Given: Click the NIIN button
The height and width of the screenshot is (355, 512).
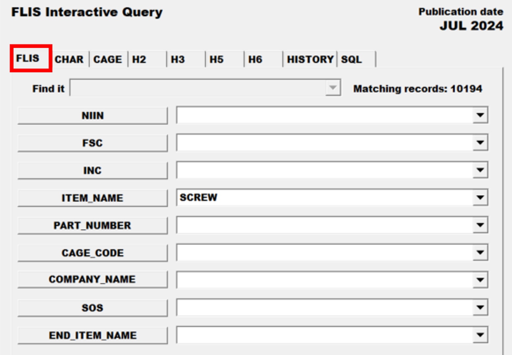Looking at the screenshot, I should tap(93, 116).
